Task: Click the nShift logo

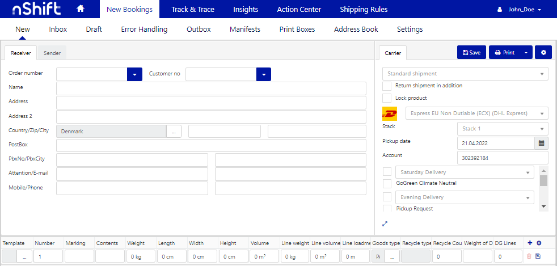Action: pos(36,9)
